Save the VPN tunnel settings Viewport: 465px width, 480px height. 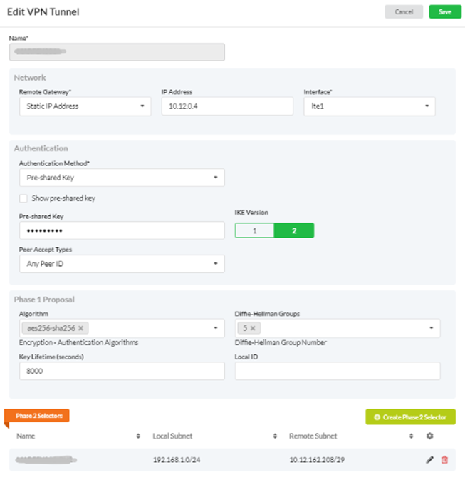click(445, 11)
